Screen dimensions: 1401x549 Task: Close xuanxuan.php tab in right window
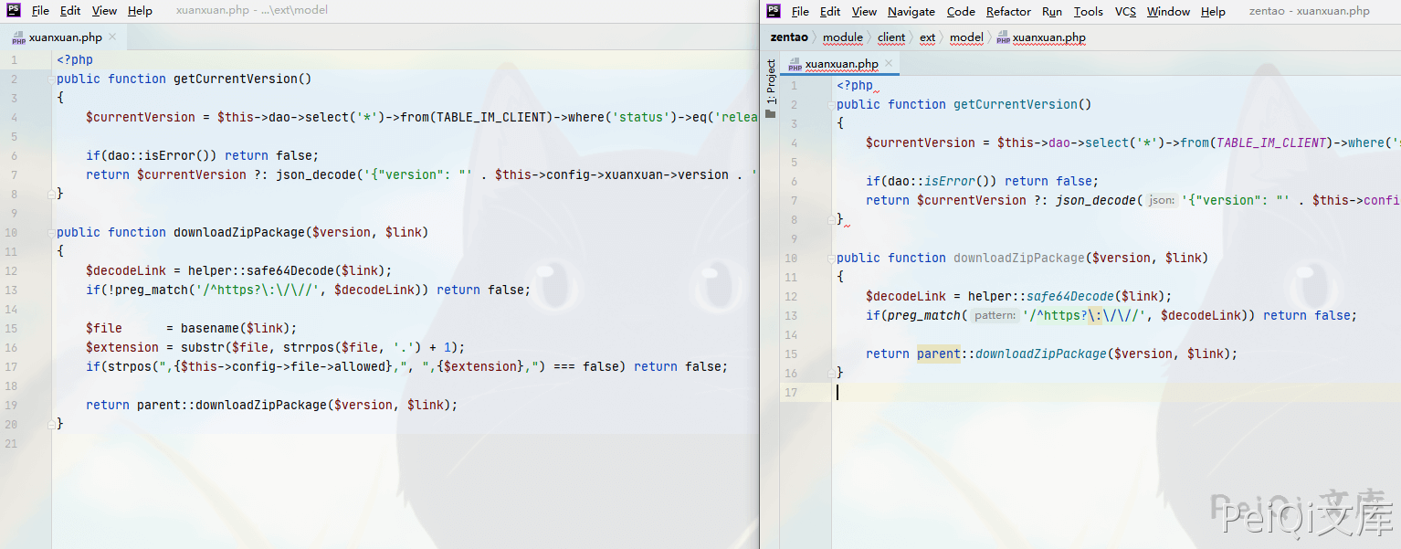[889, 64]
